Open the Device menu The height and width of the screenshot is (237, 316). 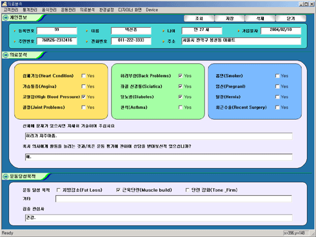[x=152, y=10]
